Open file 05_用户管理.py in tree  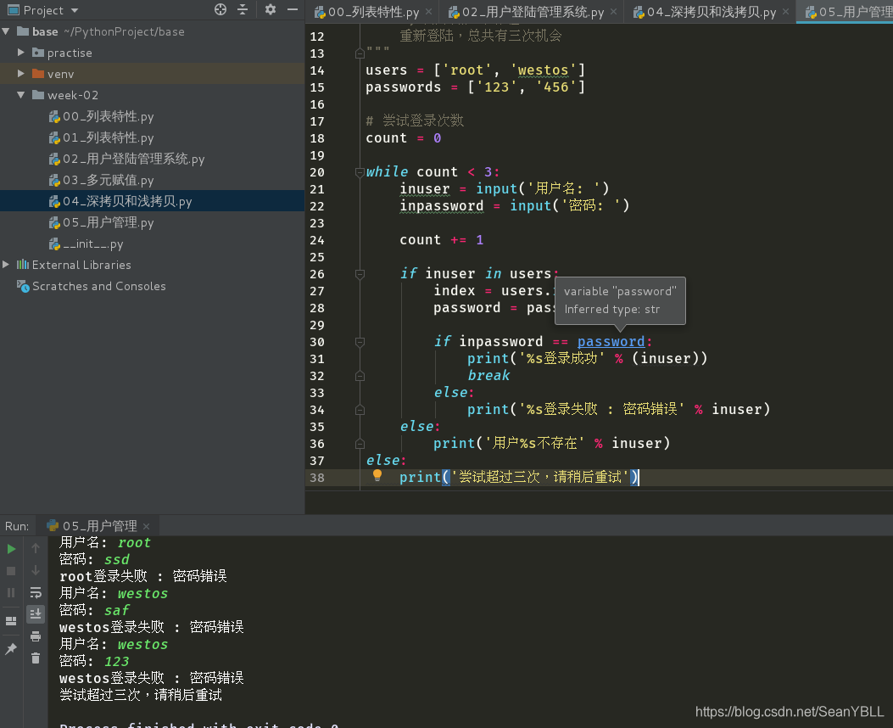[x=102, y=222]
